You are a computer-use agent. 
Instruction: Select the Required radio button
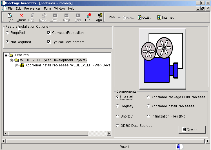pos(7,33)
